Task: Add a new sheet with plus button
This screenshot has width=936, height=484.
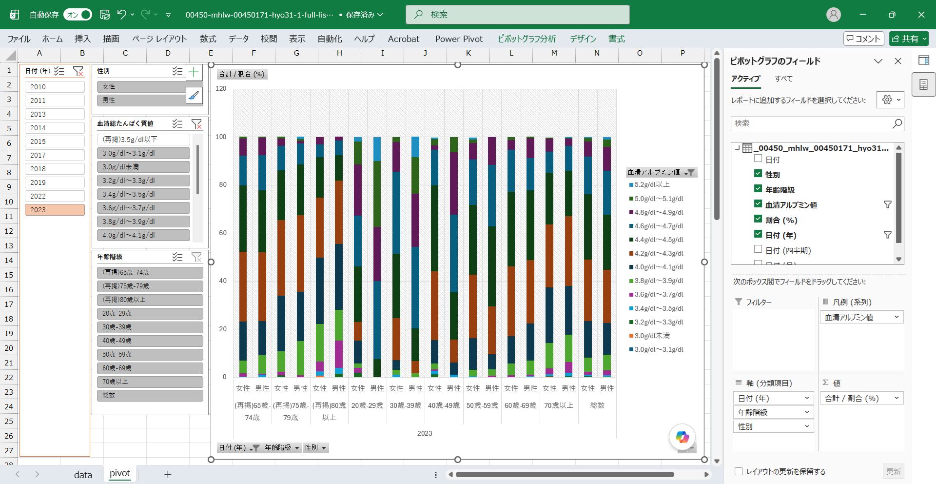Action: pyautogui.click(x=168, y=474)
